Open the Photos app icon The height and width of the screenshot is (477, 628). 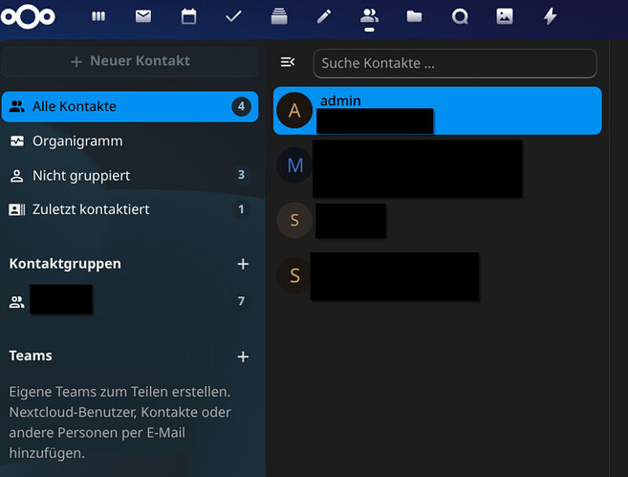[x=505, y=16]
